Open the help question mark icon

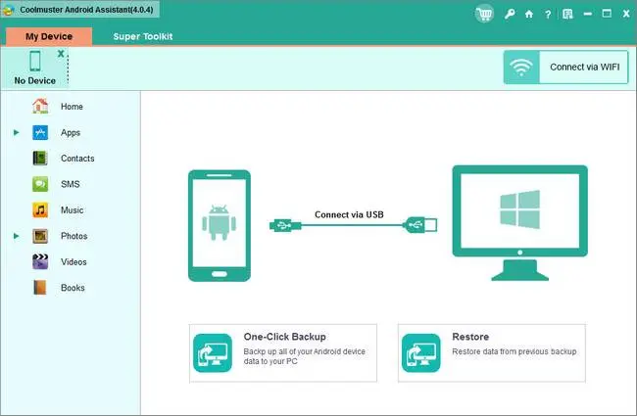point(548,15)
